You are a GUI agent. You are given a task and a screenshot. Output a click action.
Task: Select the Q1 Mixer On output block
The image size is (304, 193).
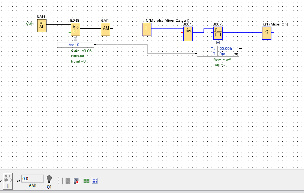click(267, 33)
